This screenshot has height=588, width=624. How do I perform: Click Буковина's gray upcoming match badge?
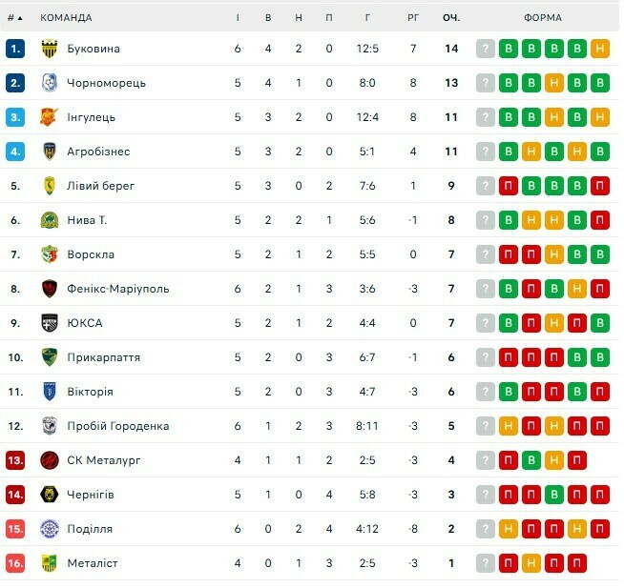486,49
